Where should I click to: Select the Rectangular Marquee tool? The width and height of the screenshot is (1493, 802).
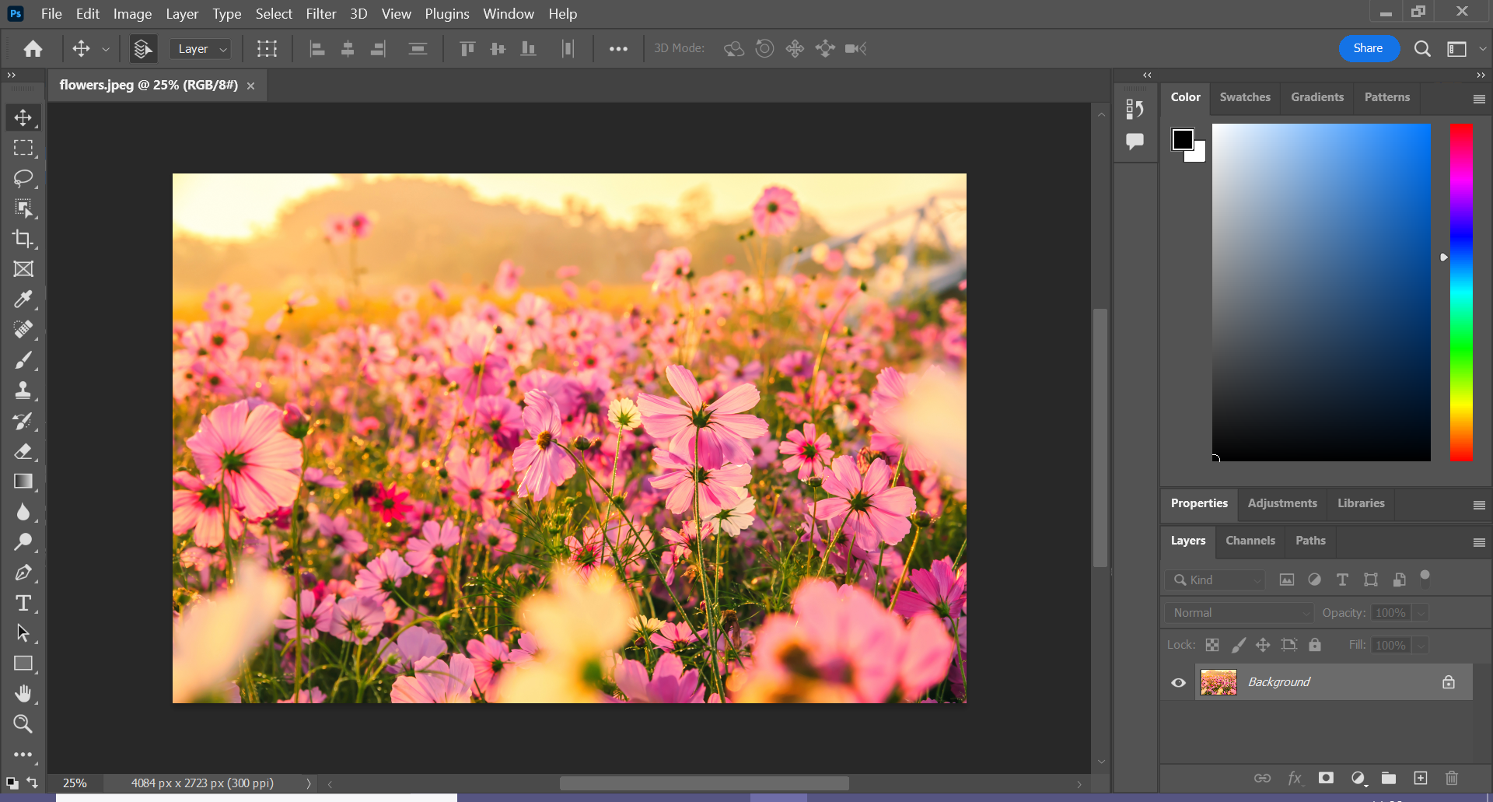pyautogui.click(x=23, y=148)
